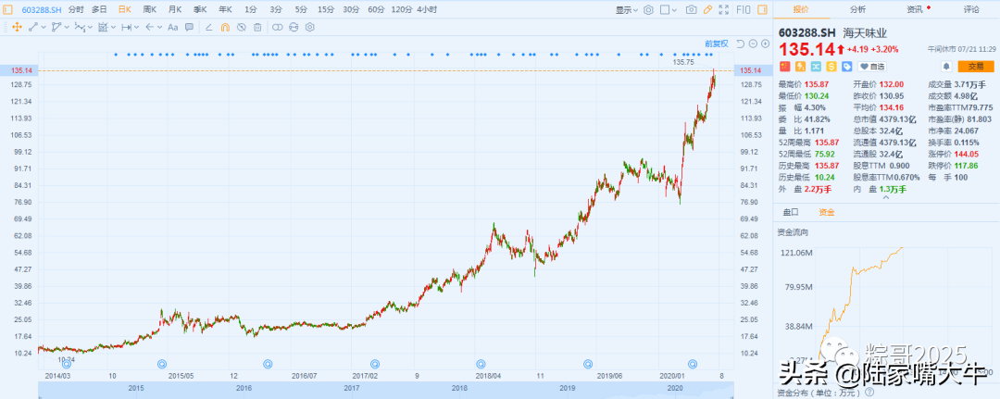Select the arrow marker tool

pyautogui.click(x=149, y=27)
